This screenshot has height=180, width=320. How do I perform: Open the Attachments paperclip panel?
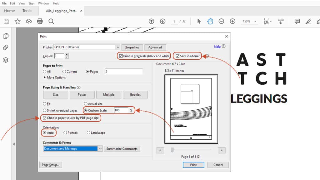pos(6,48)
